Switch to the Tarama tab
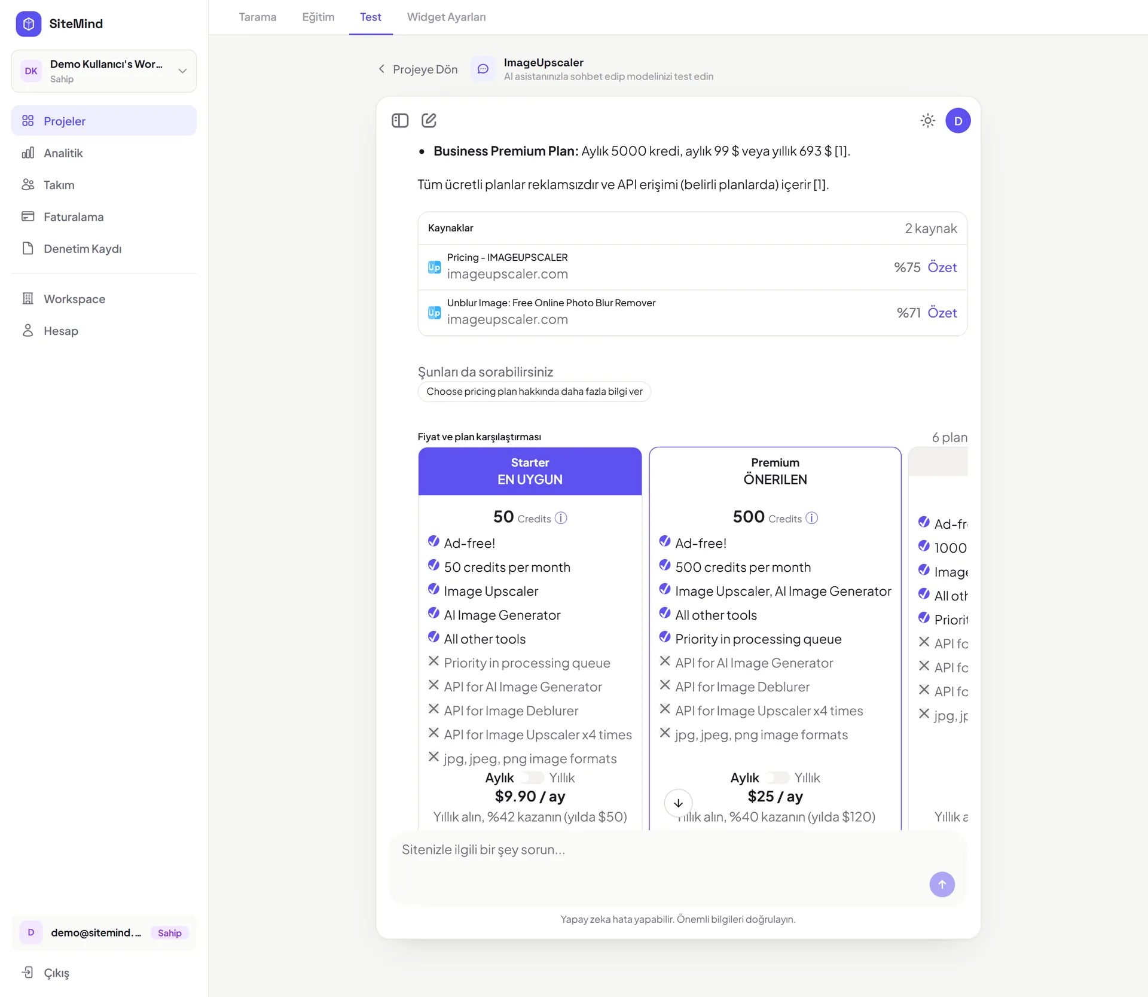This screenshot has width=1148, height=997. (258, 17)
